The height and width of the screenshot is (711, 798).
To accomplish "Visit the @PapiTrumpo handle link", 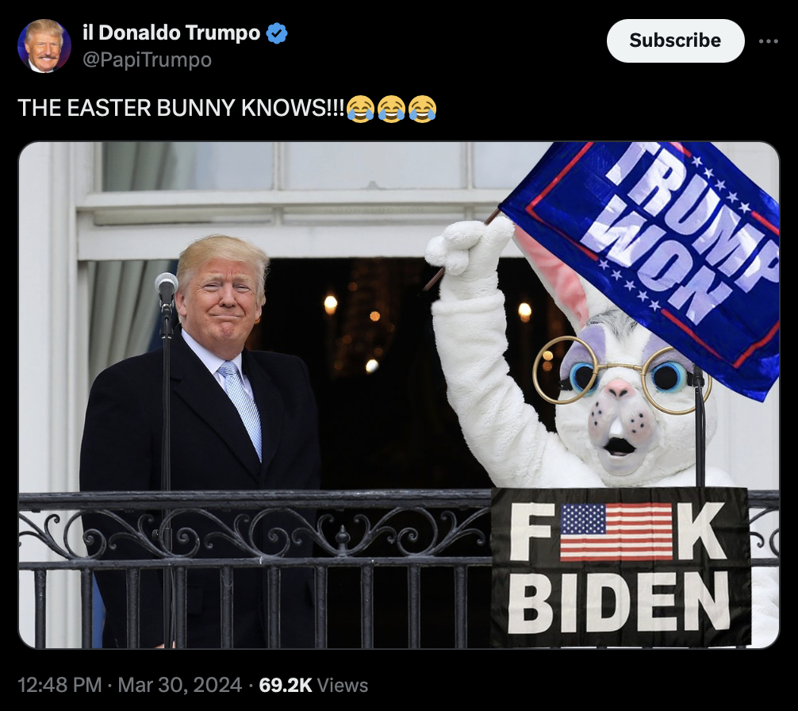I will point(147,60).
